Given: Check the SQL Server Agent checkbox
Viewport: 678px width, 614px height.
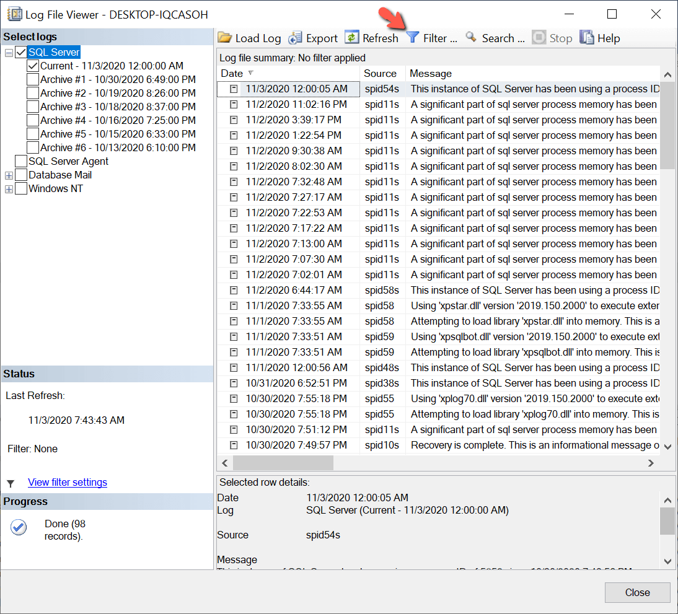Looking at the screenshot, I should pyautogui.click(x=21, y=161).
